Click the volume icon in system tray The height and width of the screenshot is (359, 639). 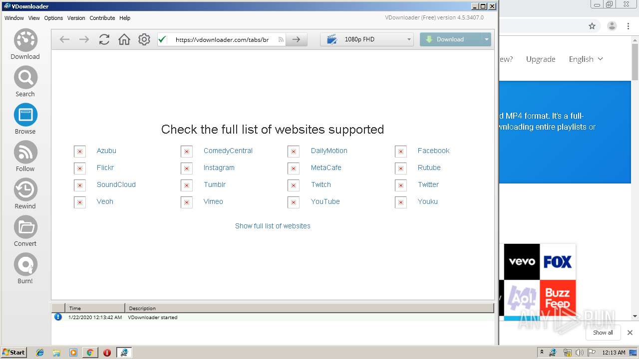point(579,353)
